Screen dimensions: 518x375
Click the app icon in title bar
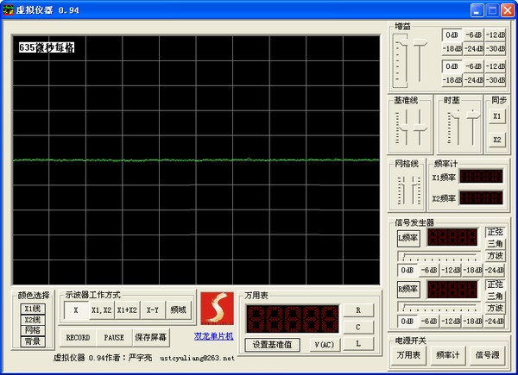coord(9,9)
